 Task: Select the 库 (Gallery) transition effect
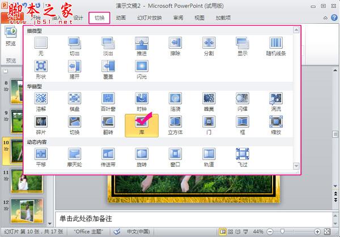[141, 124]
